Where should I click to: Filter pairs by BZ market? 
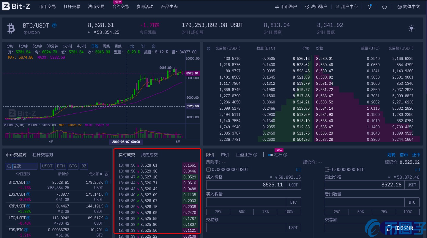point(84,166)
